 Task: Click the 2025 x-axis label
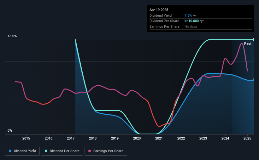(247, 138)
